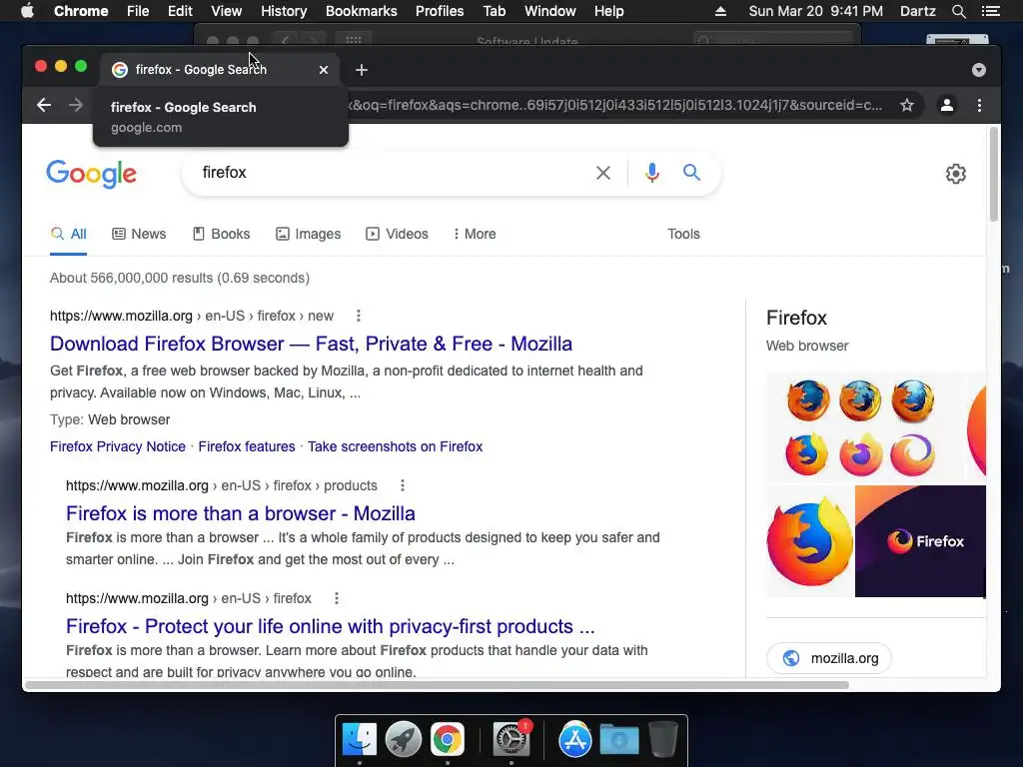The height and width of the screenshot is (767, 1023).
Task: Open Finder from the Dock
Action: tap(360, 739)
